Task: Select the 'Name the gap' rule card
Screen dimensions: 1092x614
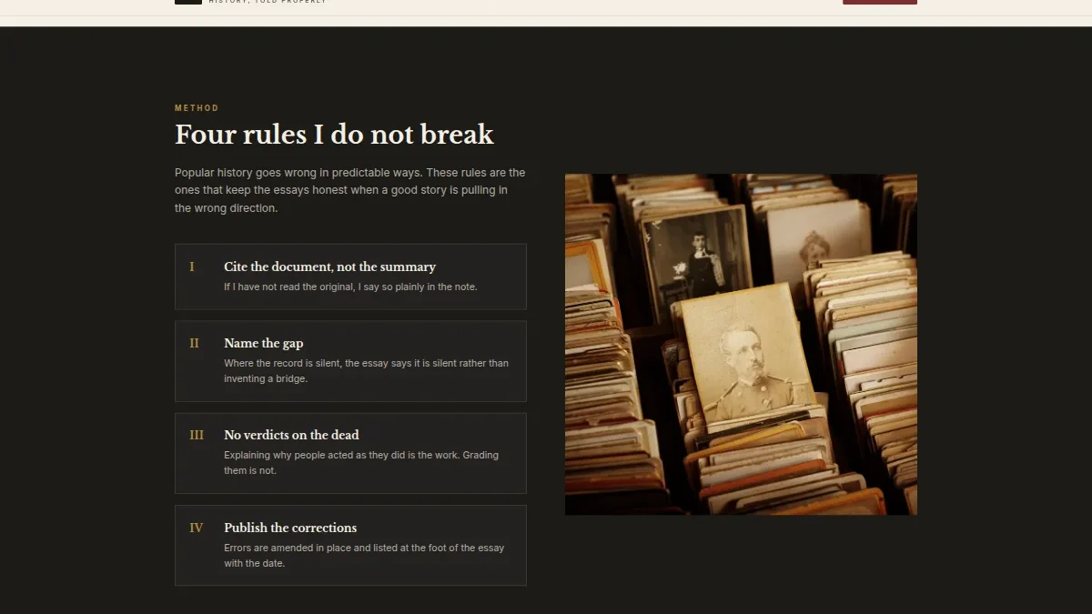Action: 350,361
